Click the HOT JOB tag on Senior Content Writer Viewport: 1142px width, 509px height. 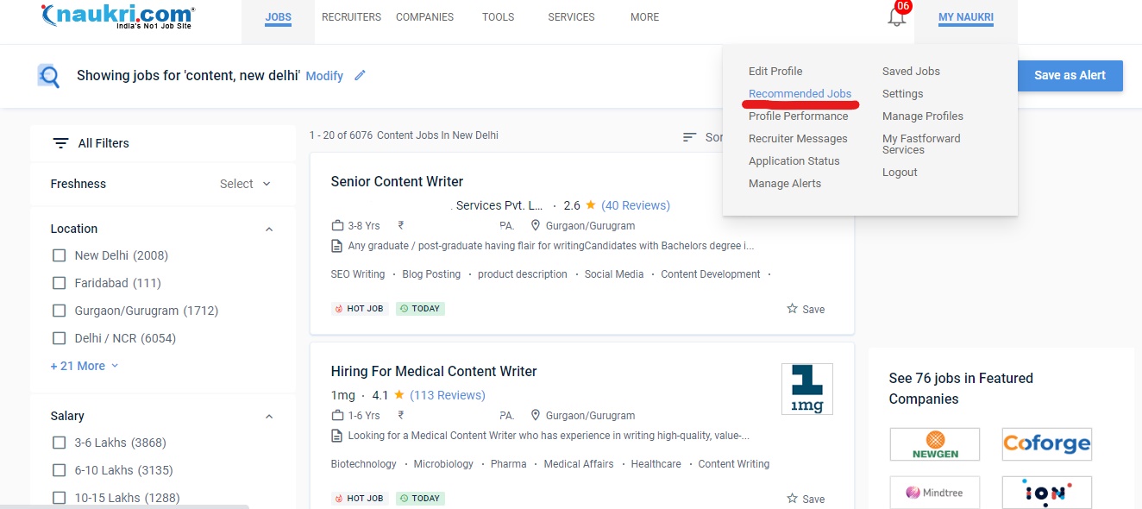tap(359, 308)
